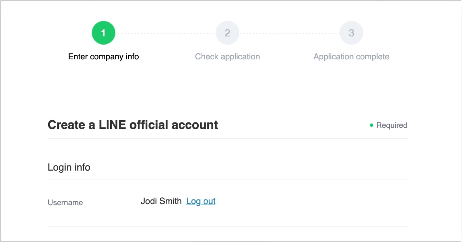This screenshot has width=462, height=242.
Task: Click dotted connector between steps 1 and 2
Action: [165, 34]
